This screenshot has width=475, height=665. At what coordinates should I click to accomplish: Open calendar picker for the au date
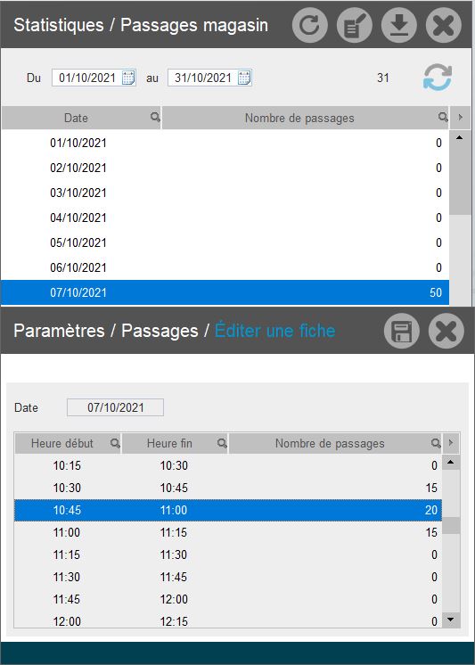[244, 78]
